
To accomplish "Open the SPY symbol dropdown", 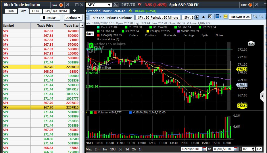I will pos(109,5).
